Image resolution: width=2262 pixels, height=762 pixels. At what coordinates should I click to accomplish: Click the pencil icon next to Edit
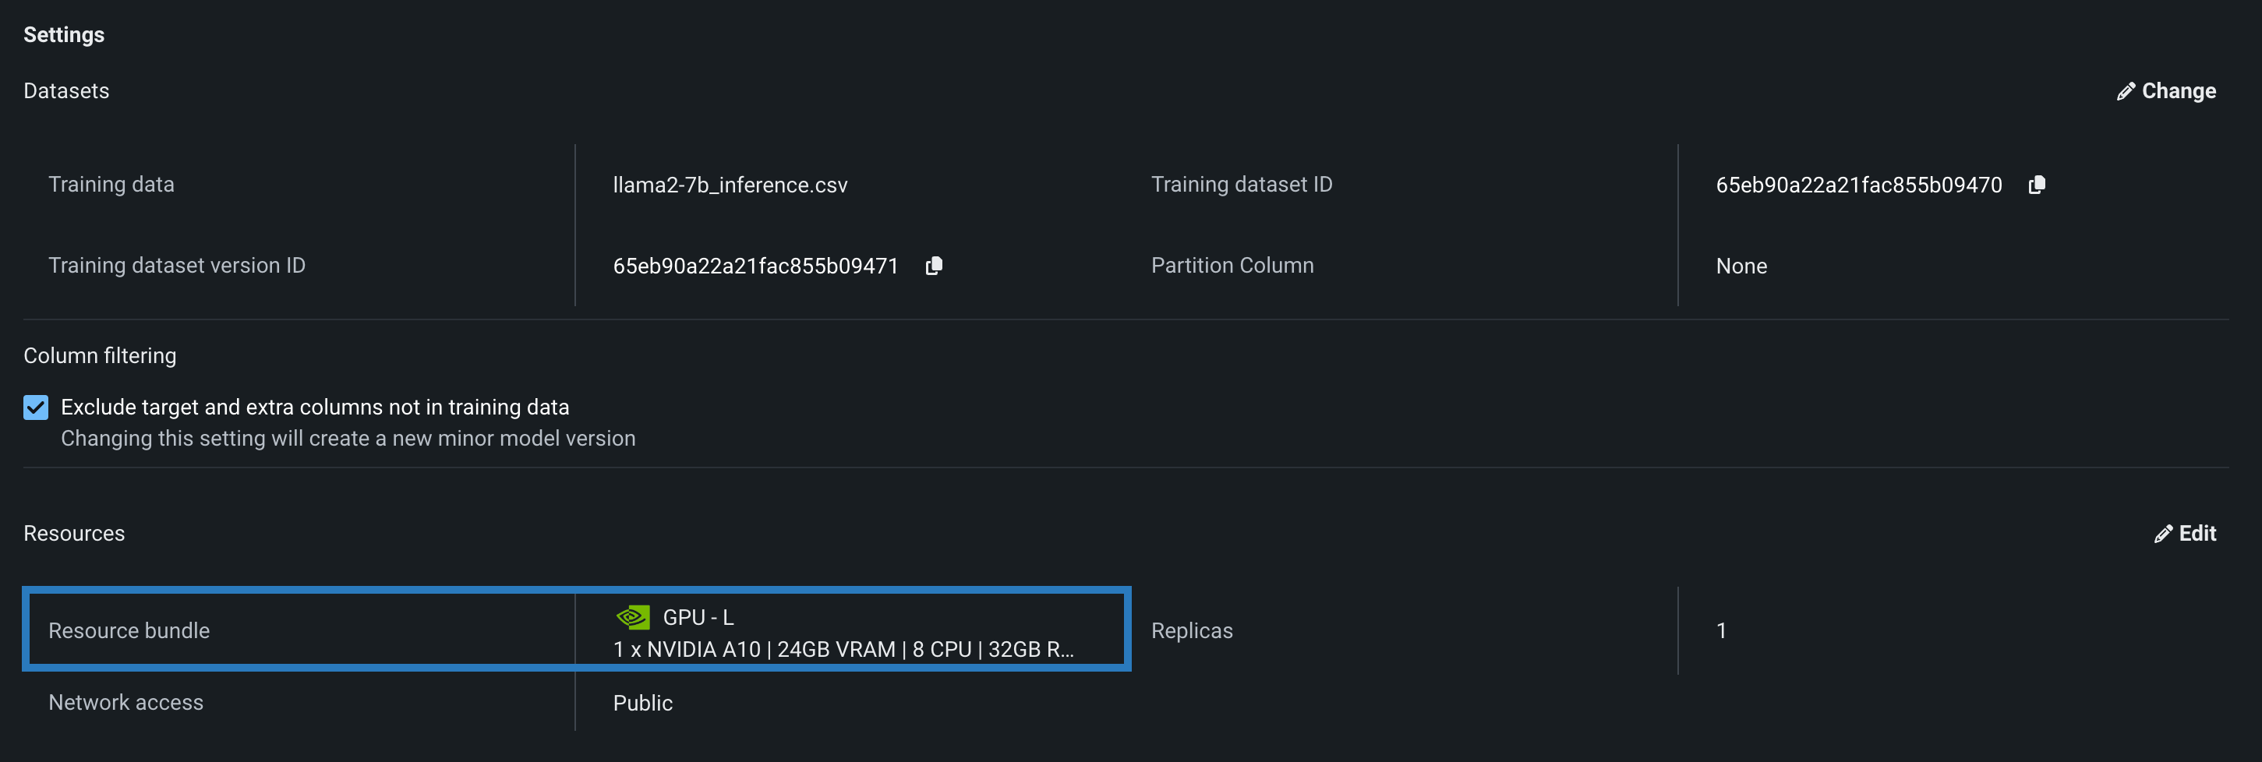coord(2163,534)
